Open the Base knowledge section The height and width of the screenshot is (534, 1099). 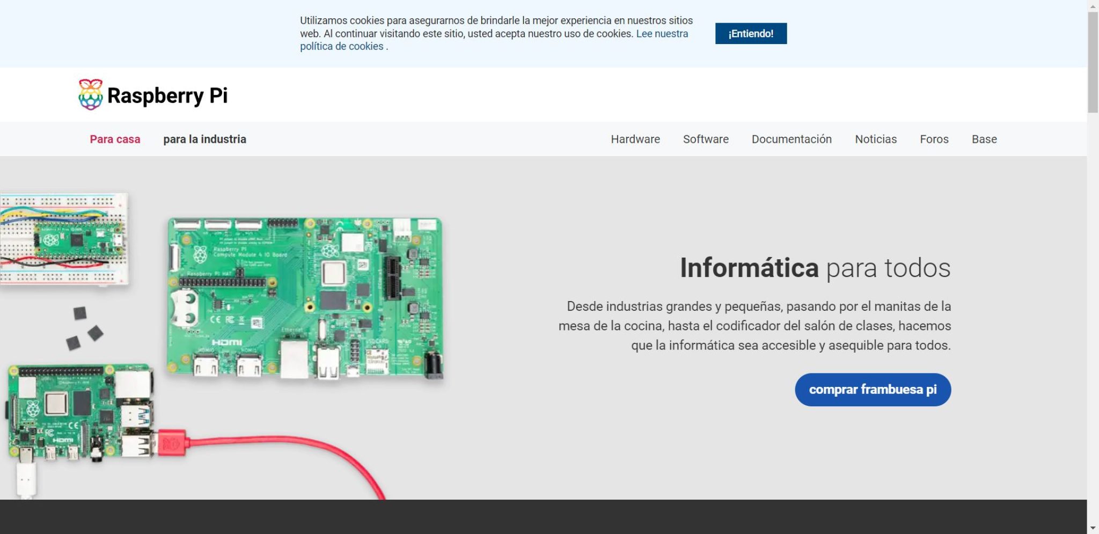click(x=984, y=139)
